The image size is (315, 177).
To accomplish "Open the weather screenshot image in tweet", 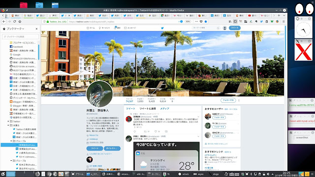I will click(x=166, y=156).
